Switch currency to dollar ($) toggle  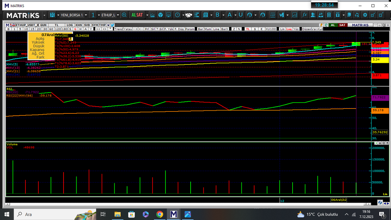click(x=255, y=29)
